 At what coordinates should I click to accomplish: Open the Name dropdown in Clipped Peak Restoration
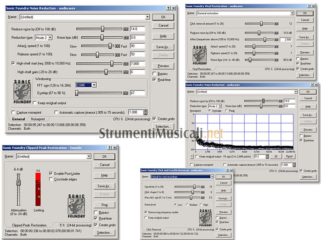click(89, 157)
